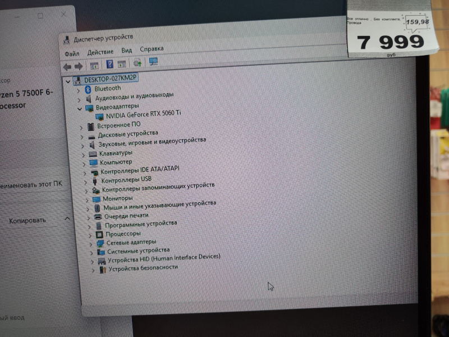Click the Процессоры CPU icon

click(x=99, y=235)
